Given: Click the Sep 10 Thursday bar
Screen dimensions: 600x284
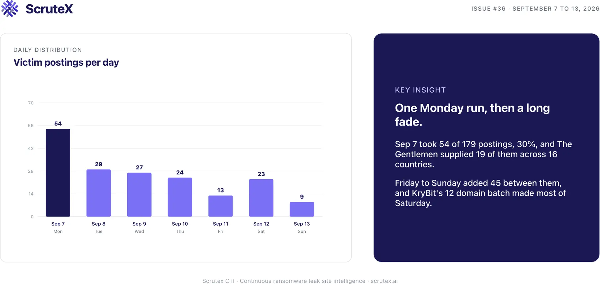Looking at the screenshot, I should click(x=180, y=197).
